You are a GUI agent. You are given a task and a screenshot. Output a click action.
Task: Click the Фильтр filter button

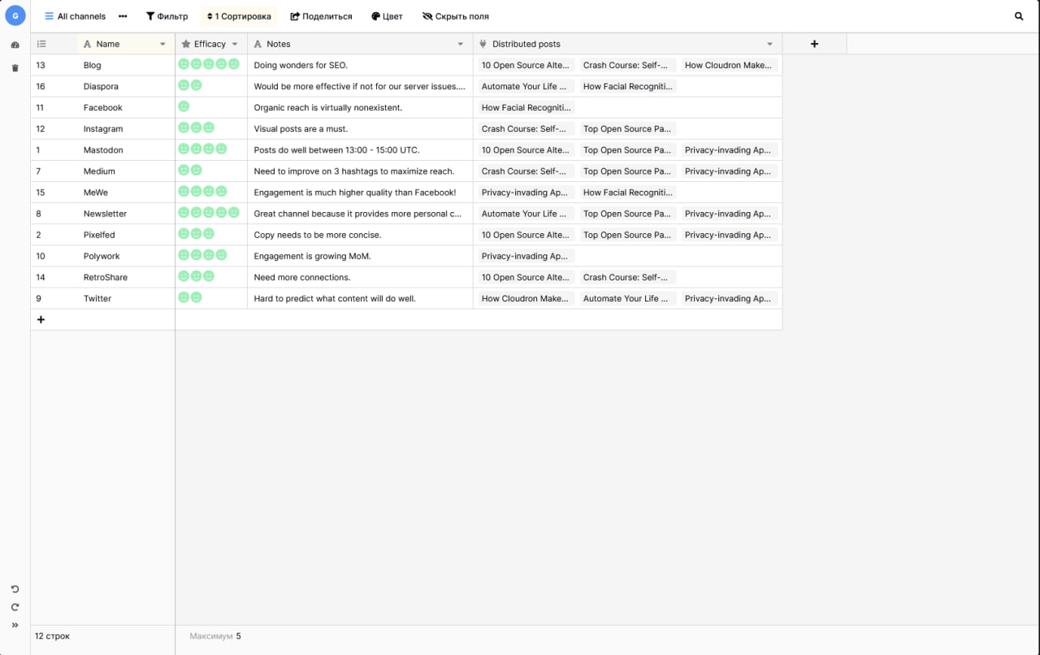(167, 16)
